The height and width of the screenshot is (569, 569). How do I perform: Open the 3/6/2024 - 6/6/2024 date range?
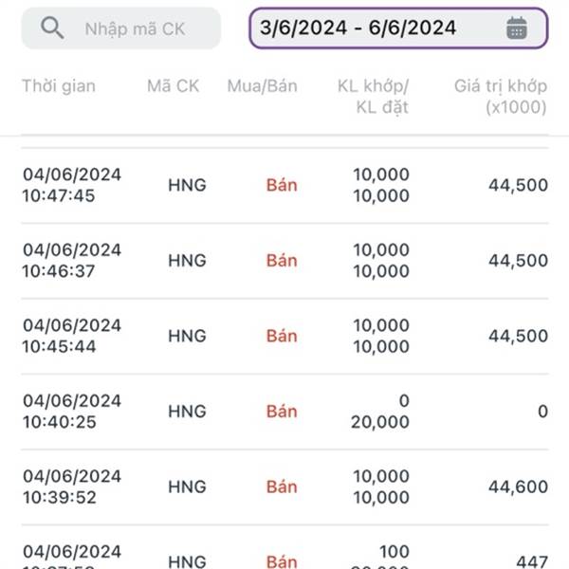(398, 28)
